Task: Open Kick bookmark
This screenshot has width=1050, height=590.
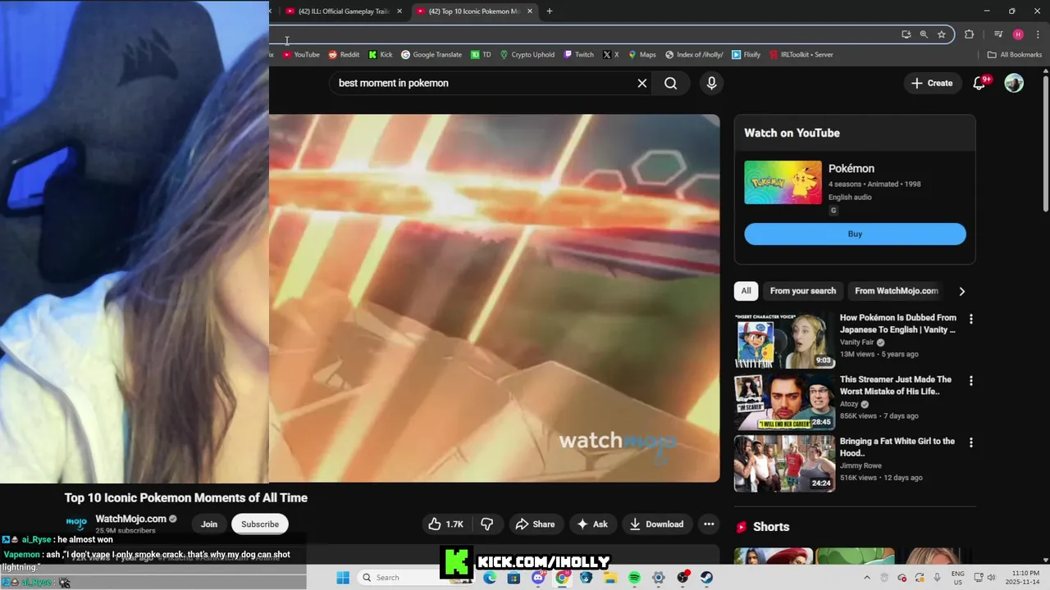Action: pyautogui.click(x=381, y=55)
